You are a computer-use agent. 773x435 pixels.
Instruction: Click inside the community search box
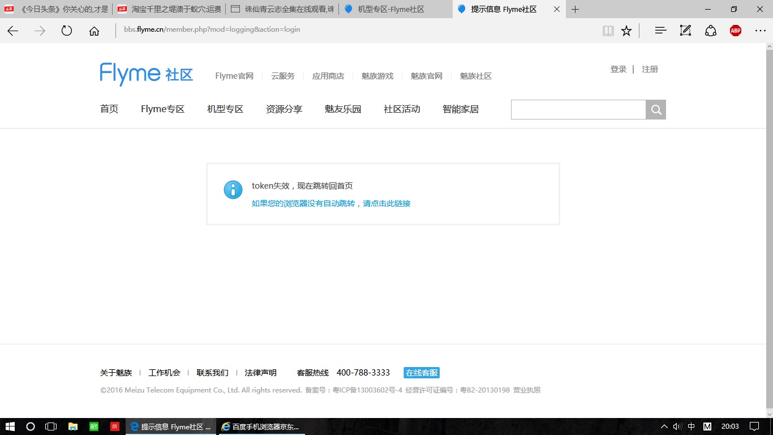(x=577, y=109)
